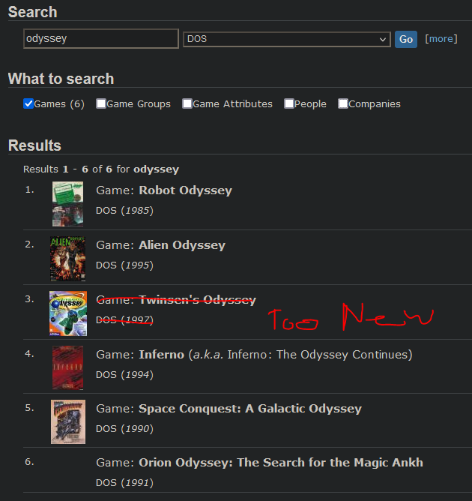
Task: Open the Inferno cover thumbnail
Action: coord(67,367)
